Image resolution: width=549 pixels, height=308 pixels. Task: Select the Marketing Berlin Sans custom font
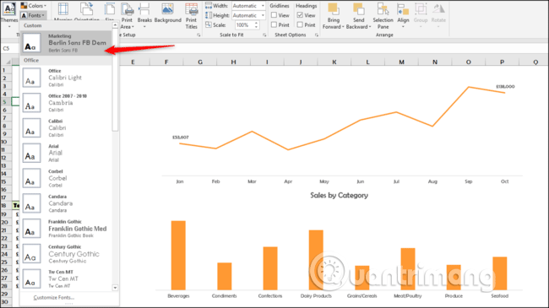click(66, 43)
